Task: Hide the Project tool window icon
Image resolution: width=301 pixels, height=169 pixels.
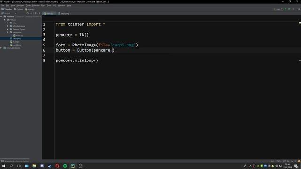Action: pos(40,13)
